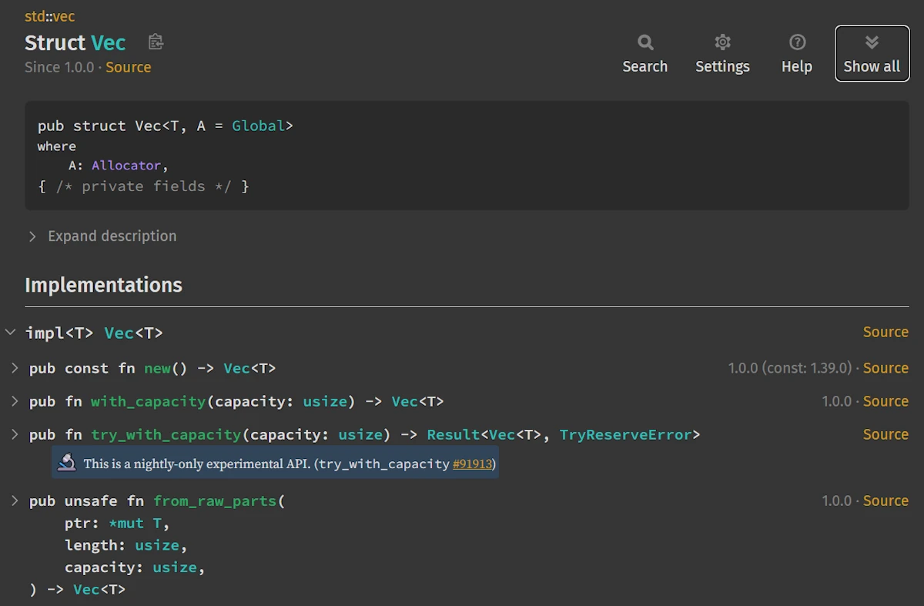Expand the new() function details

[x=15, y=368]
